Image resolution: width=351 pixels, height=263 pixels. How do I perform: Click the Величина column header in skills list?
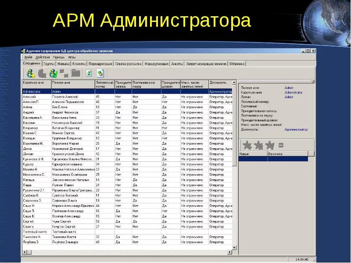click(288, 154)
